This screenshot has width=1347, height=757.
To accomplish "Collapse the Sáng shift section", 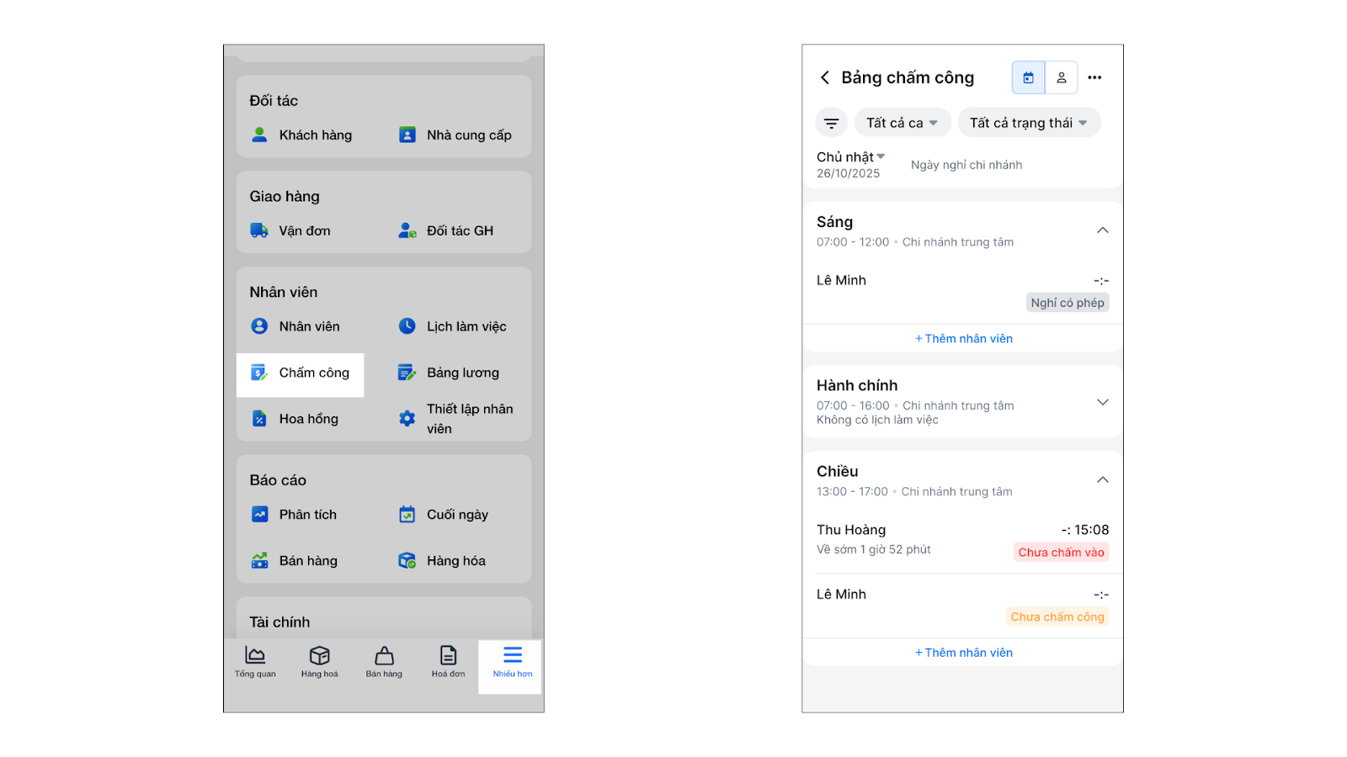I will click(x=1103, y=230).
